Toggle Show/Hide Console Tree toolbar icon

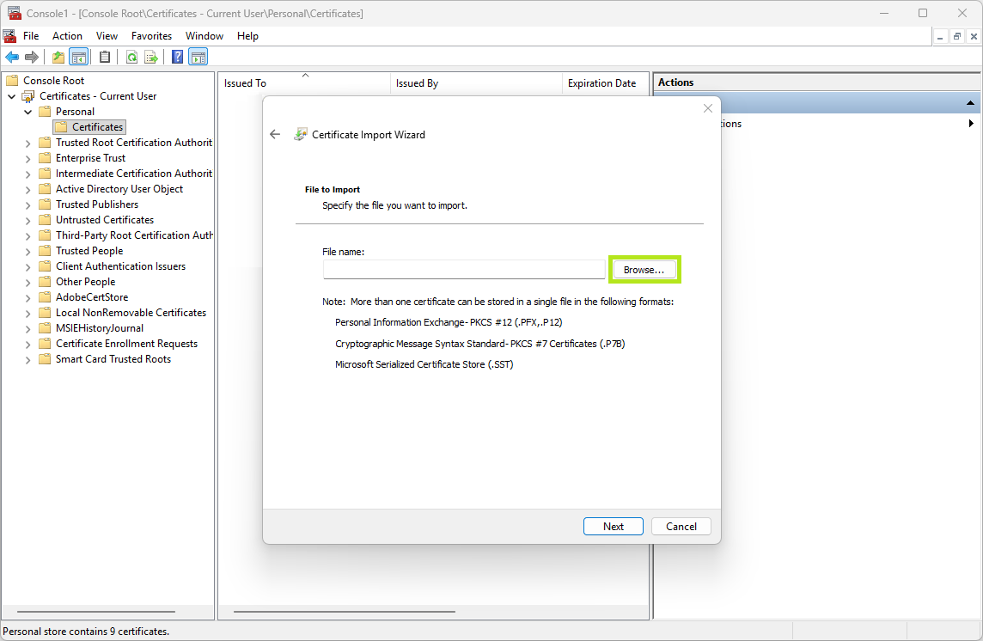point(79,58)
